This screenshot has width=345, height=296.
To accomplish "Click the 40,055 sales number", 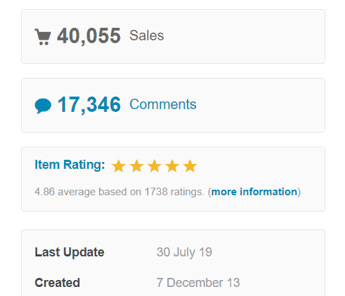I will (x=89, y=36).
